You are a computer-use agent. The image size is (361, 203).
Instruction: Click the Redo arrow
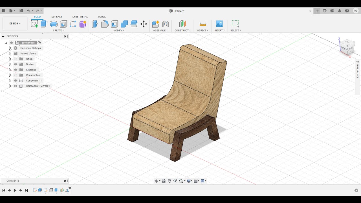pos(37,11)
